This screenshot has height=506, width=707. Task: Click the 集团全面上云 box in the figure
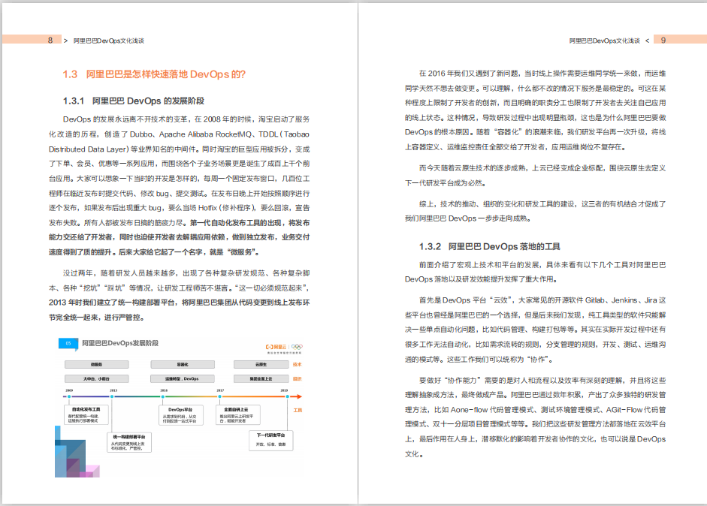(x=261, y=379)
